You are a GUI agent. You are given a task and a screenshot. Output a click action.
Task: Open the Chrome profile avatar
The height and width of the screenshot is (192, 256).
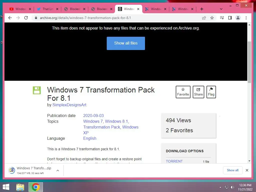238,18
